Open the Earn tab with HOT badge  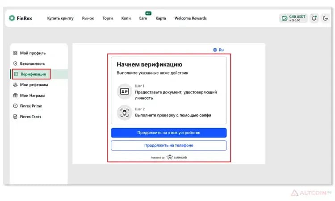coord(143,18)
